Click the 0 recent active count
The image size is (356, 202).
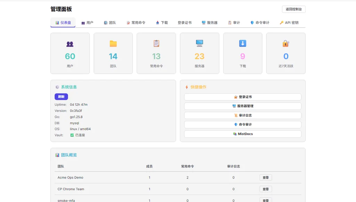(286, 56)
